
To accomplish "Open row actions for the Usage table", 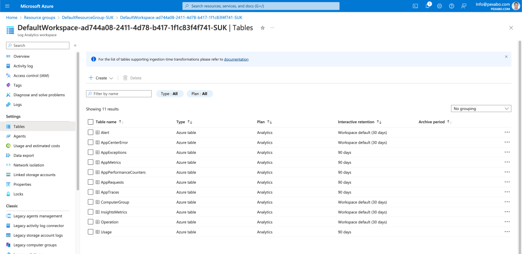I will click(507, 232).
